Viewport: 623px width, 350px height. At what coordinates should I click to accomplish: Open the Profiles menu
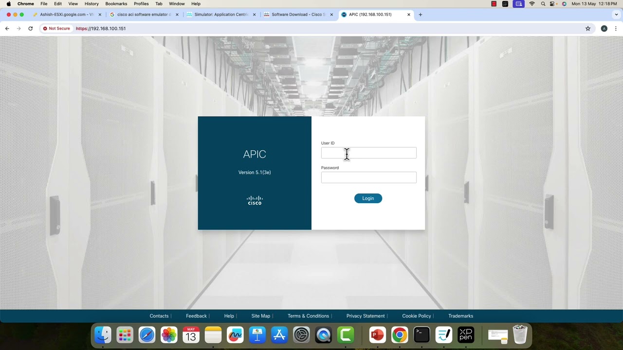pyautogui.click(x=141, y=4)
